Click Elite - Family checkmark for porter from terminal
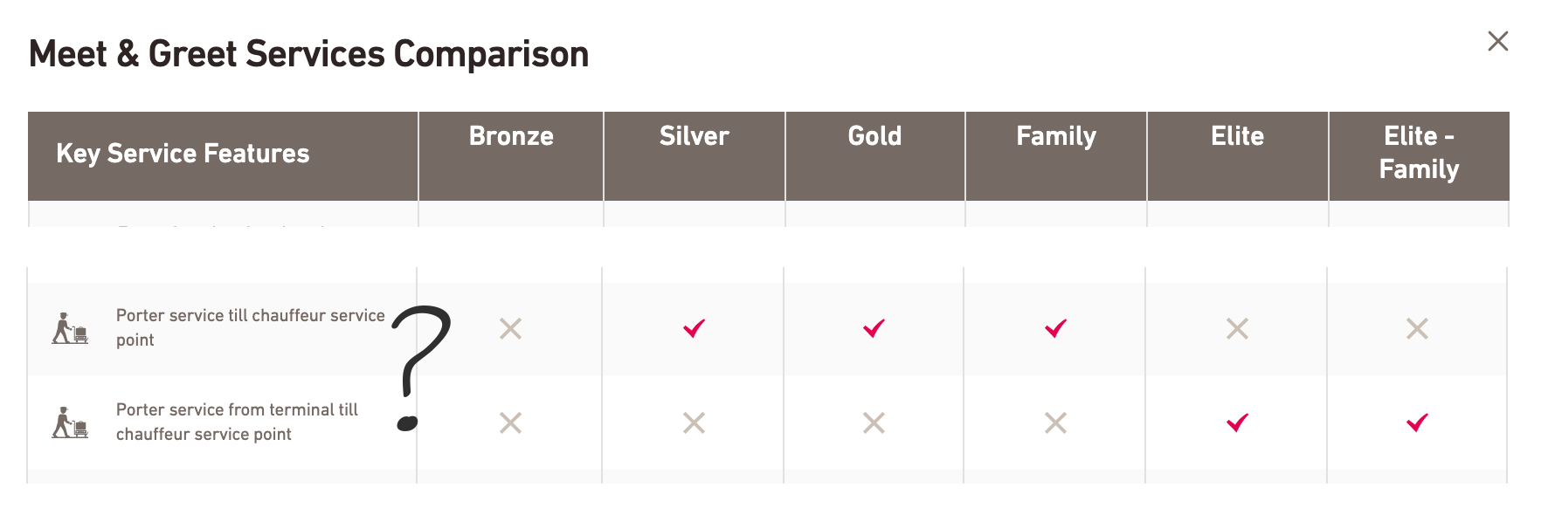The image size is (1555, 508). tap(1417, 422)
